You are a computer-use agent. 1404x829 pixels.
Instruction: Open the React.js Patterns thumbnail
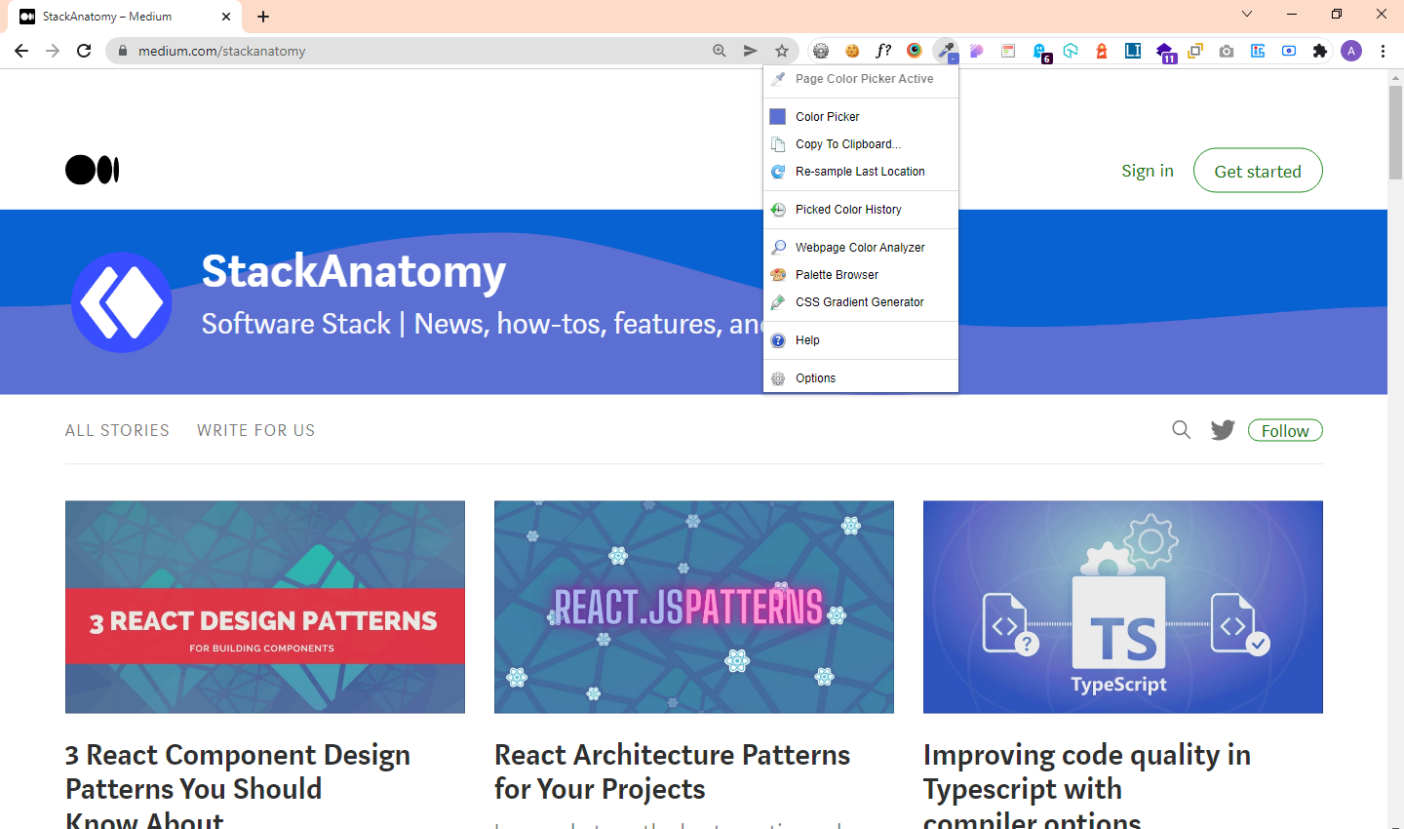click(694, 607)
